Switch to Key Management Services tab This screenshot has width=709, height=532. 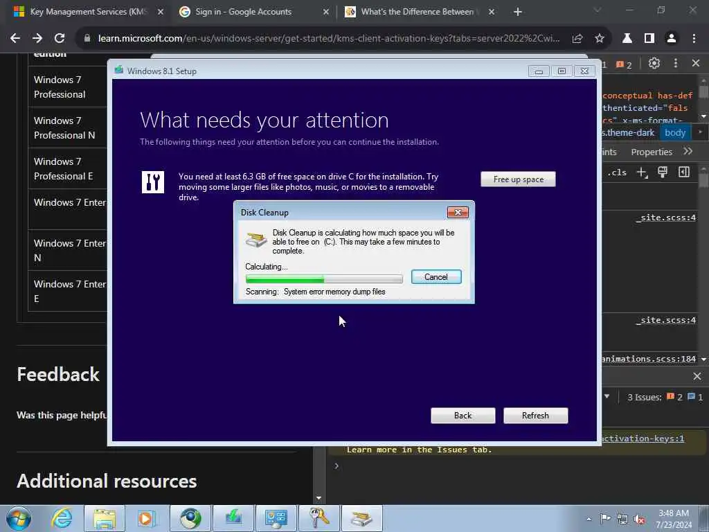click(88, 12)
